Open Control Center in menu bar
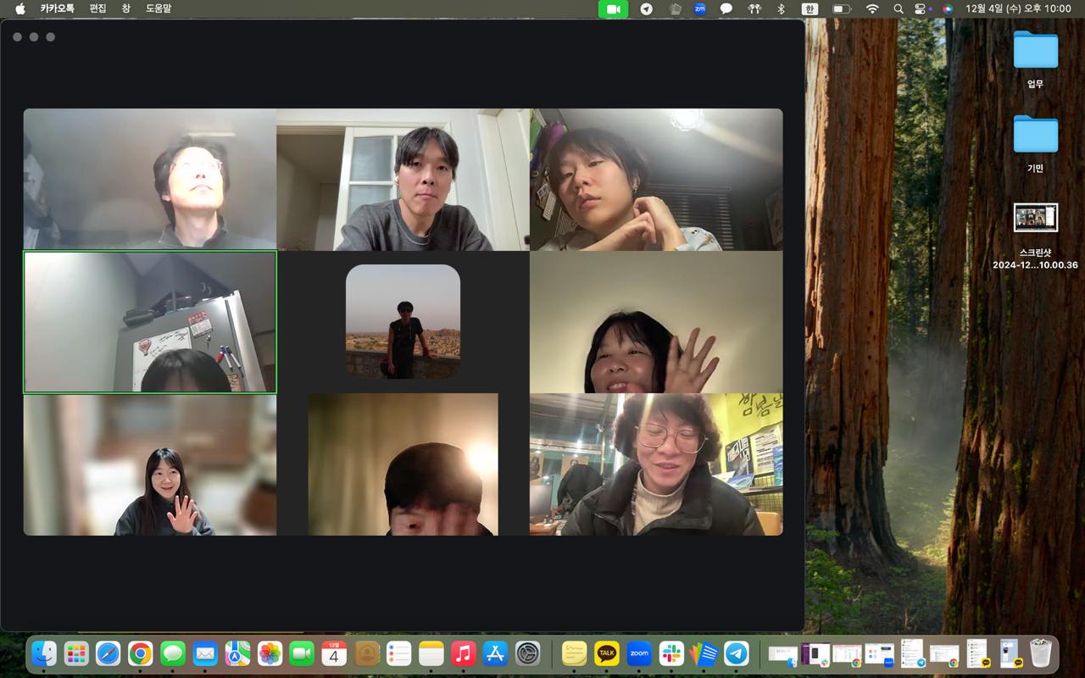 click(922, 8)
